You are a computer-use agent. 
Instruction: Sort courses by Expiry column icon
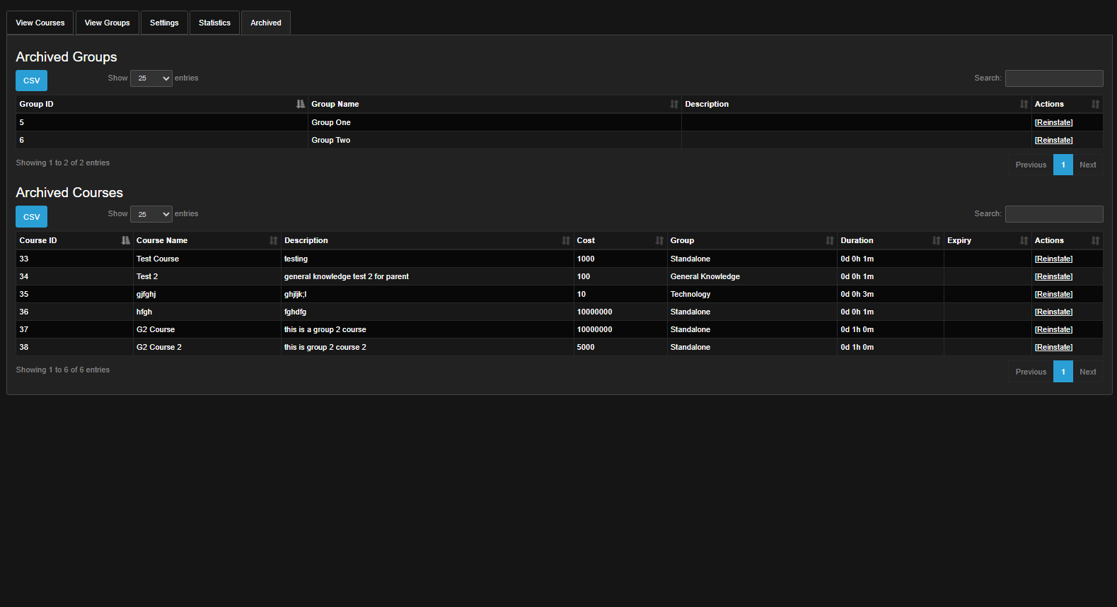click(x=1024, y=240)
